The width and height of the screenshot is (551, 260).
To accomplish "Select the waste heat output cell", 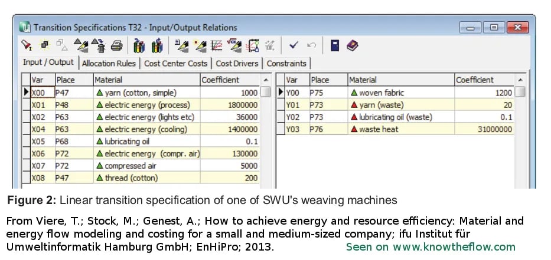I will point(402,129).
